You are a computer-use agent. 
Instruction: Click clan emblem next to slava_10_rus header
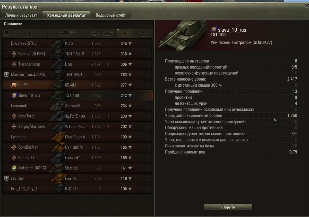[x=214, y=29]
